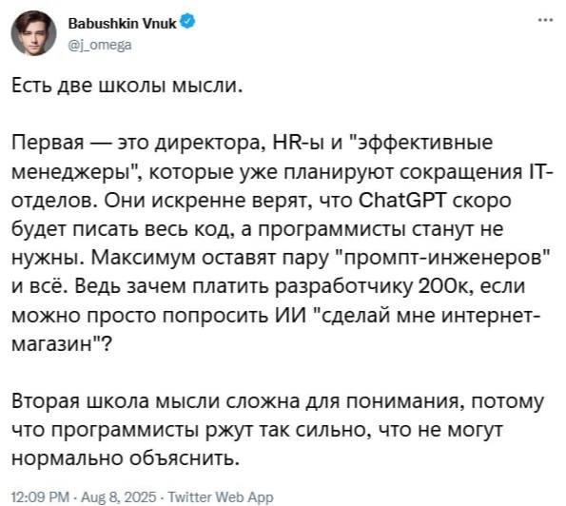Image resolution: width=566 pixels, height=506 pixels.
Task: Open Babushkin Vnuk display name profile link
Action: (123, 24)
